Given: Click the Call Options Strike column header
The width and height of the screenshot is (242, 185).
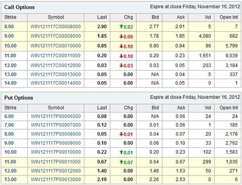Looking at the screenshot, I should tap(10, 17).
